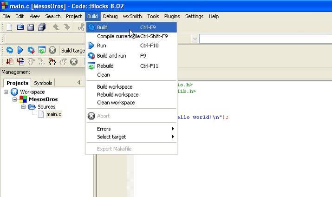
Task: Choose Rebuild from the menu
Action: coord(131,66)
